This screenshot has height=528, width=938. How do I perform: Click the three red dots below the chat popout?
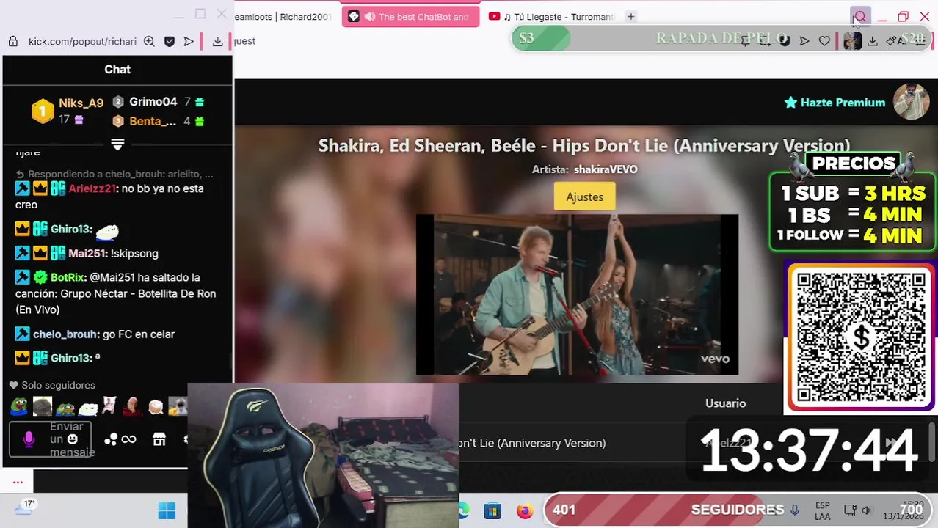click(18, 483)
